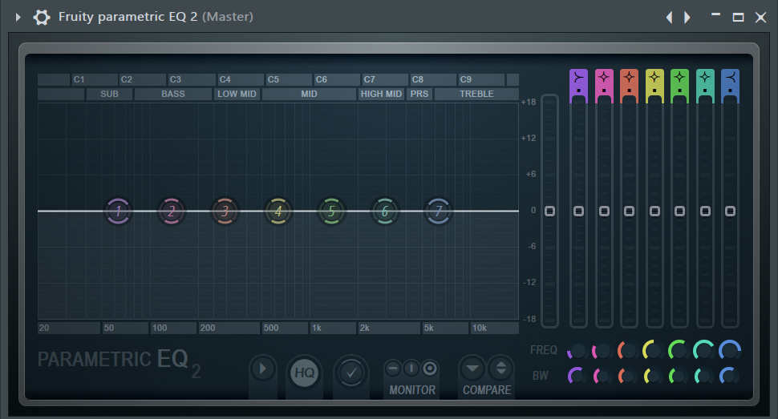Set MONITOR to off with minus icon
The width and height of the screenshot is (778, 419).
click(x=393, y=369)
